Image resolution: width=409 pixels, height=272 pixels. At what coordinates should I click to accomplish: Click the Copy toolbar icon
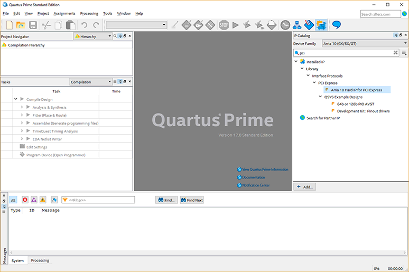click(59, 25)
